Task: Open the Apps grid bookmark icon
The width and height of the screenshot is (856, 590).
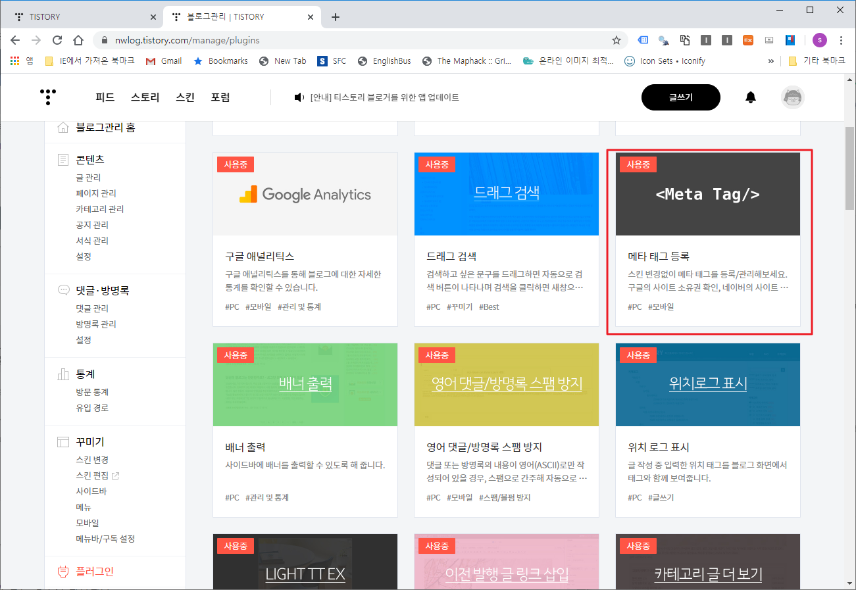Action: click(14, 61)
